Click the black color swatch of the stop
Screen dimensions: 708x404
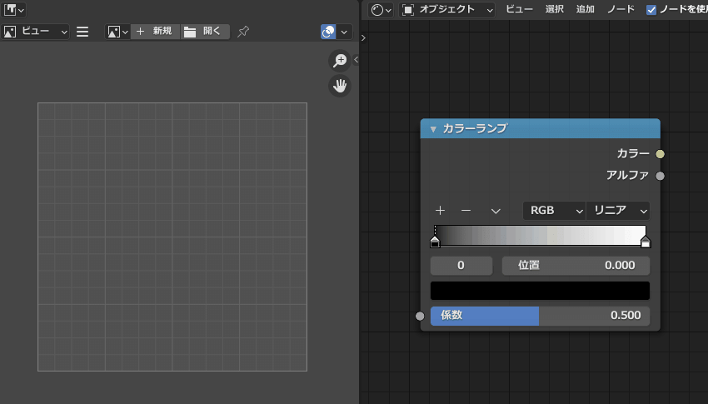540,291
